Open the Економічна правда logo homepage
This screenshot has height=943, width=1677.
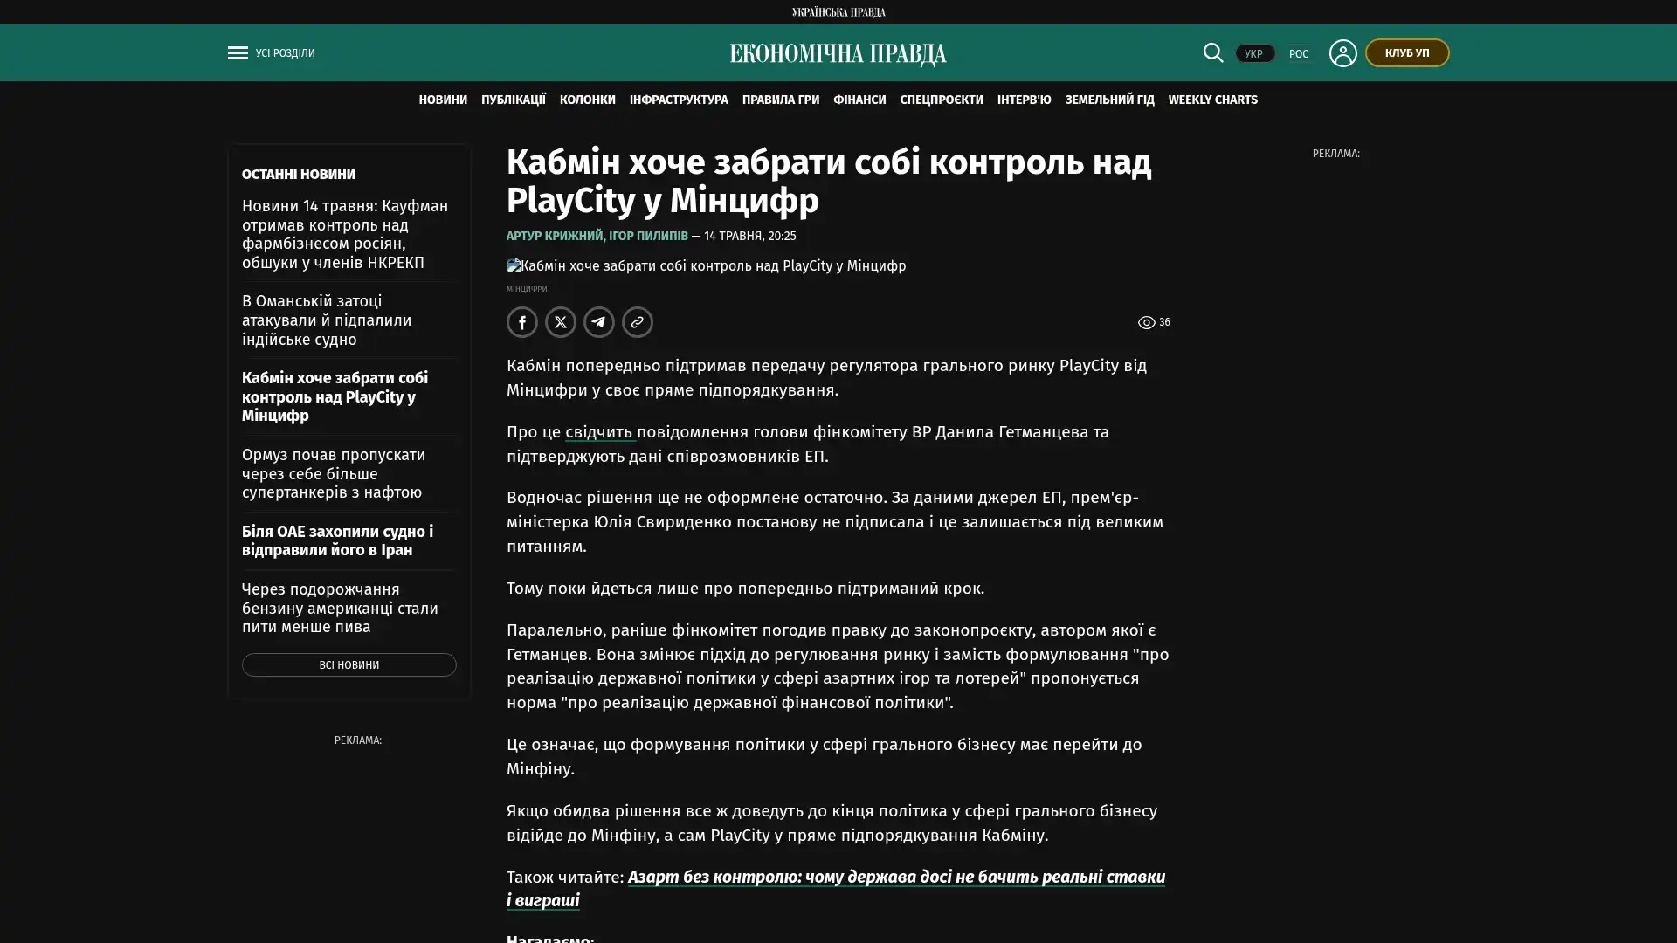[838, 54]
